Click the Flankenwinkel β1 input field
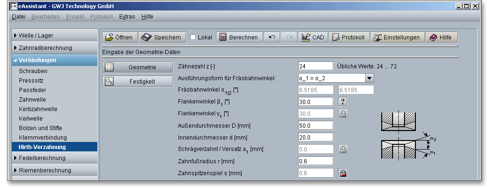Screen dimensions: 489x188 click(316, 102)
